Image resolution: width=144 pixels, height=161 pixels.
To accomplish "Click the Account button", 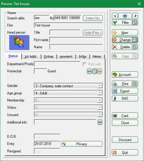I will coord(125,75).
